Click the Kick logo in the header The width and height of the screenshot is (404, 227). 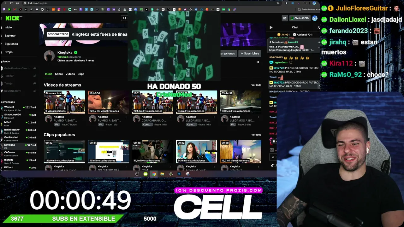pos(13,18)
